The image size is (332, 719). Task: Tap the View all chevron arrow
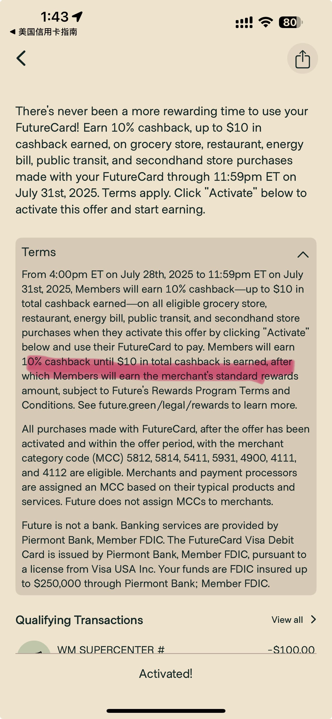[x=313, y=620]
